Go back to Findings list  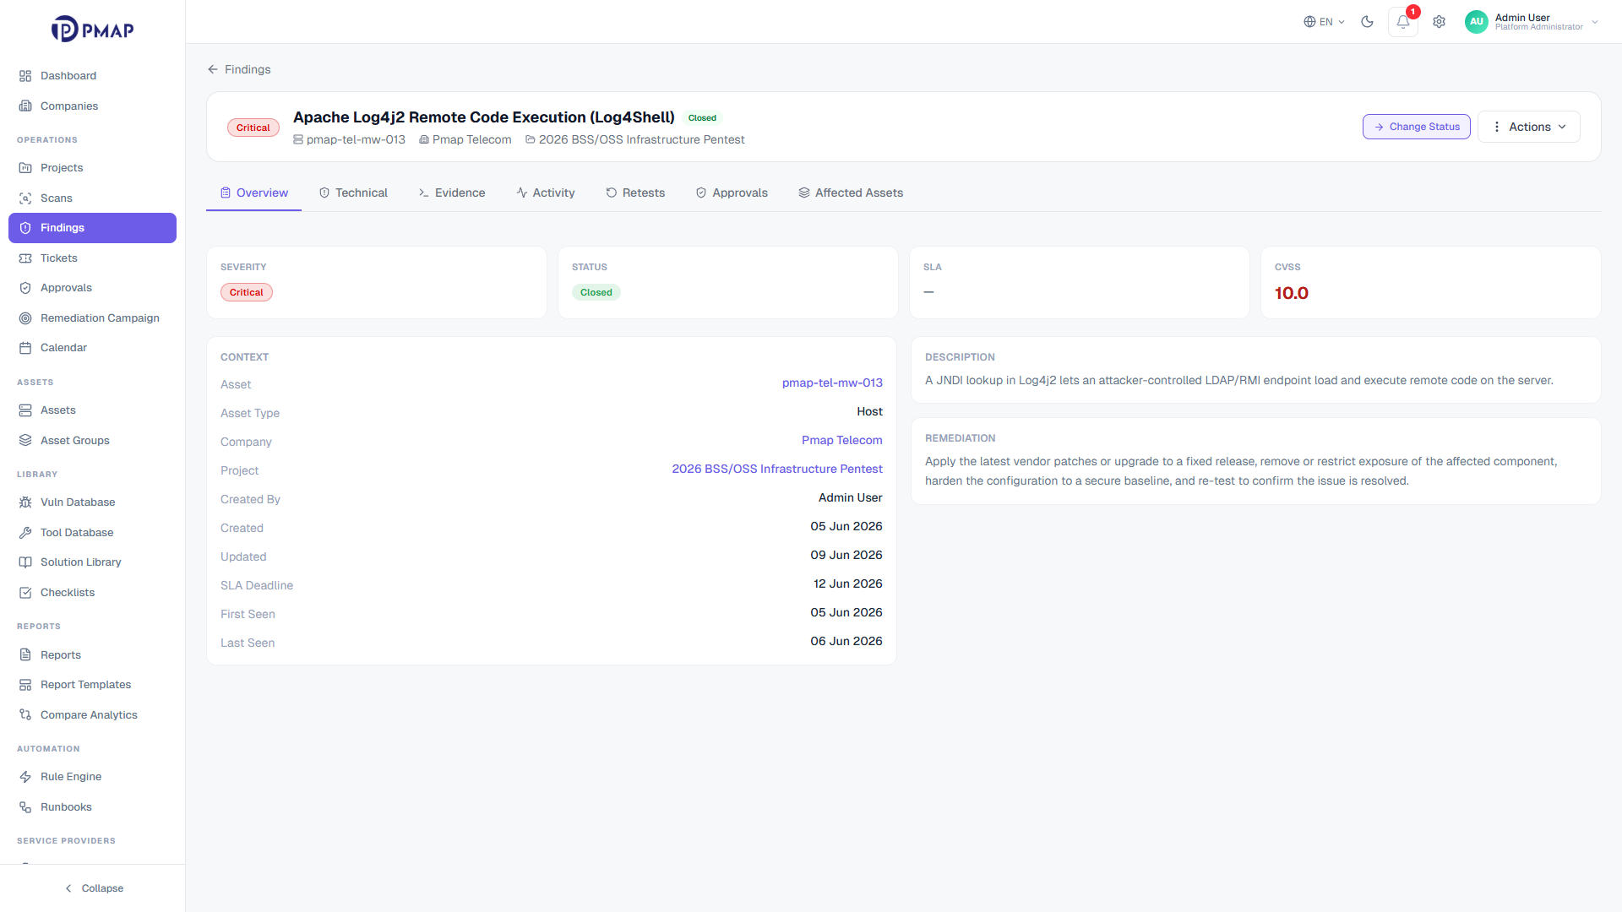click(239, 69)
